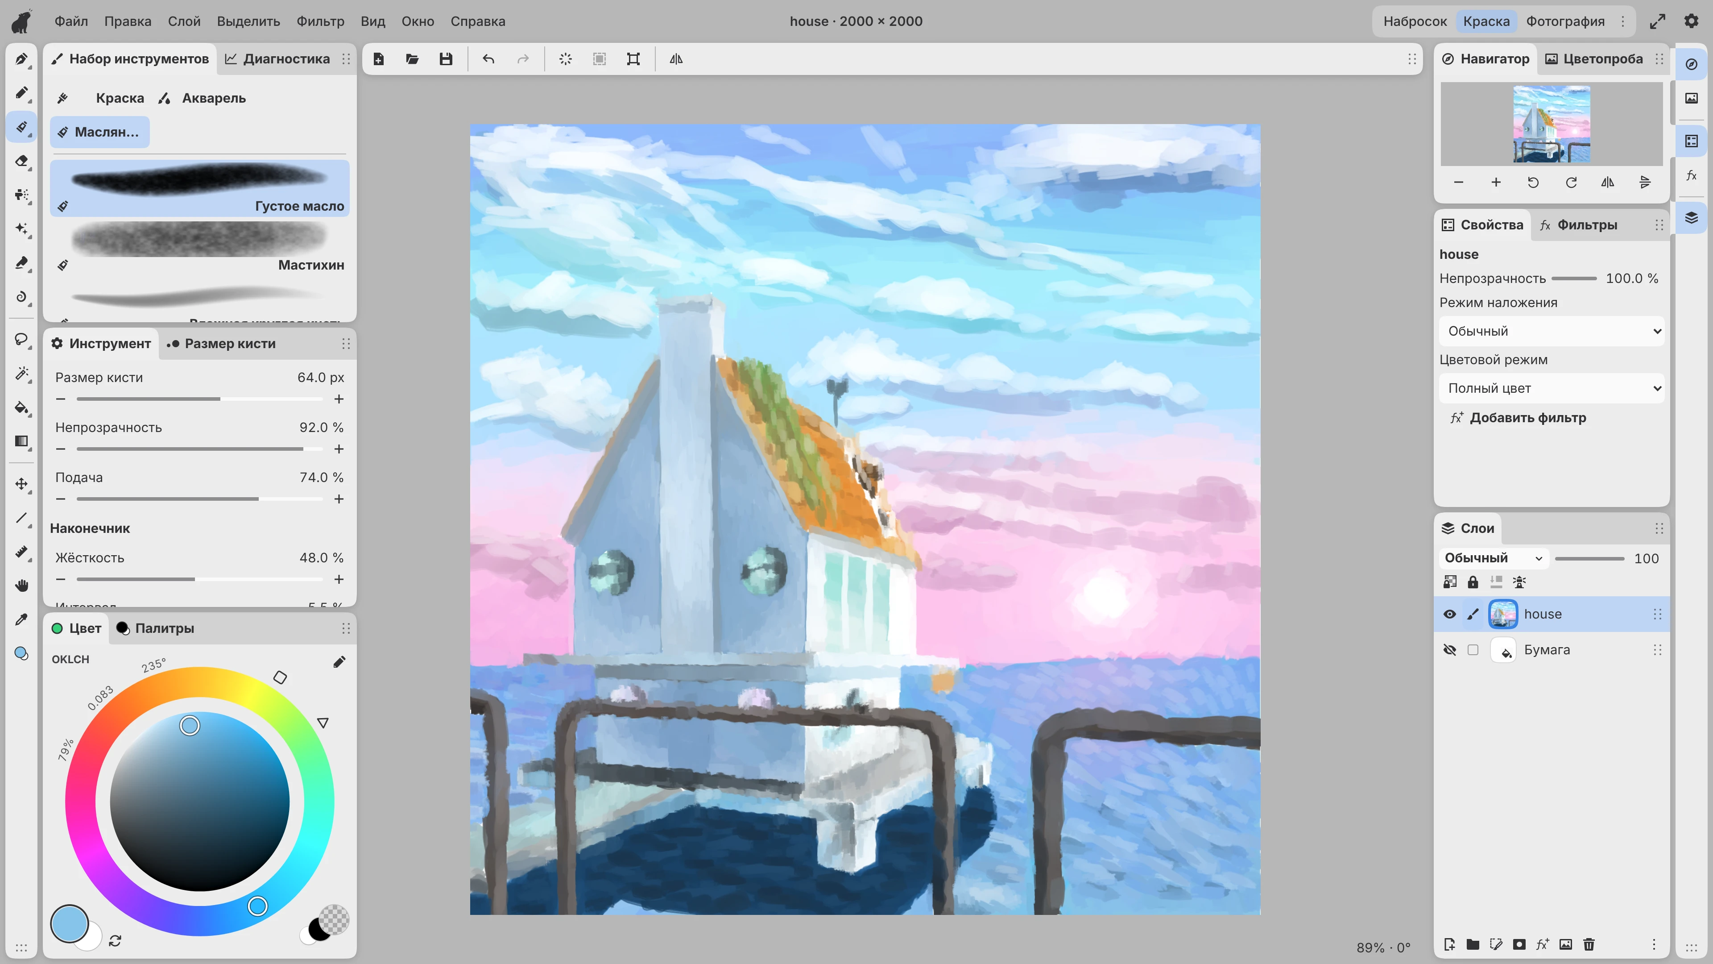Viewport: 1713px width, 964px height.
Task: Open layer blend mode dropdown in Слои
Action: coord(1493,558)
